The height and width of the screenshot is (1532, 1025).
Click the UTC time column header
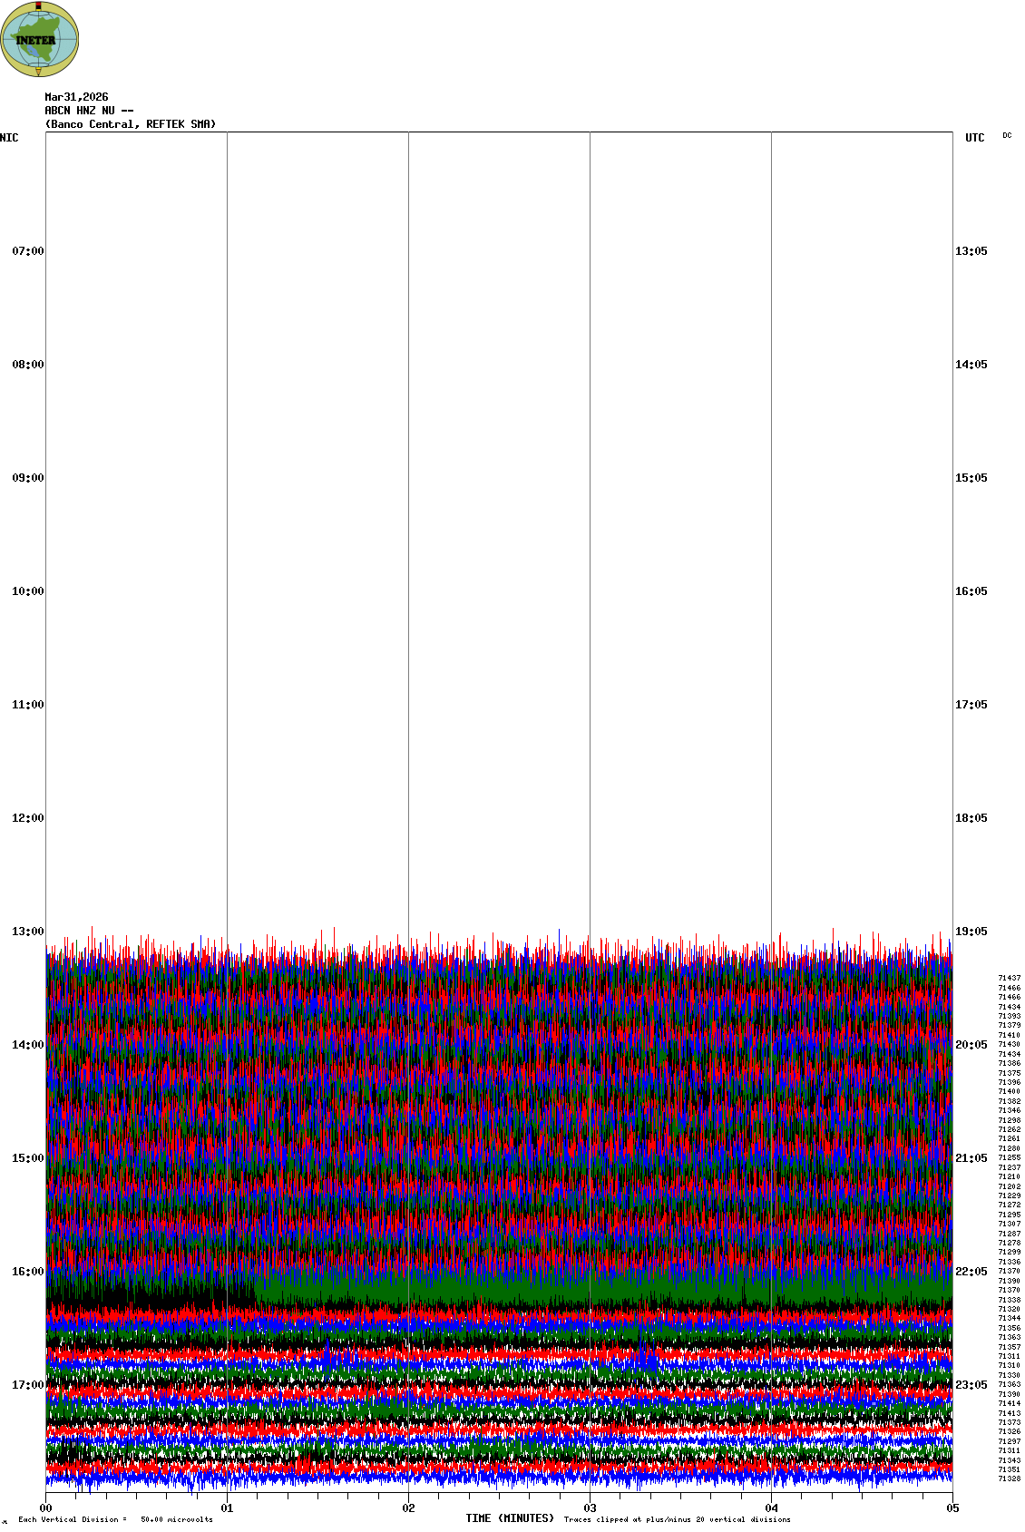pyautogui.click(x=974, y=138)
